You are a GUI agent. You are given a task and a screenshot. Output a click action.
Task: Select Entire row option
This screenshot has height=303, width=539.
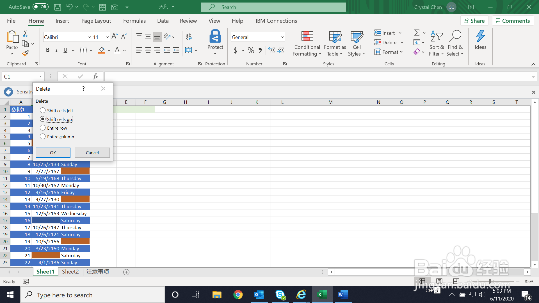point(54,128)
